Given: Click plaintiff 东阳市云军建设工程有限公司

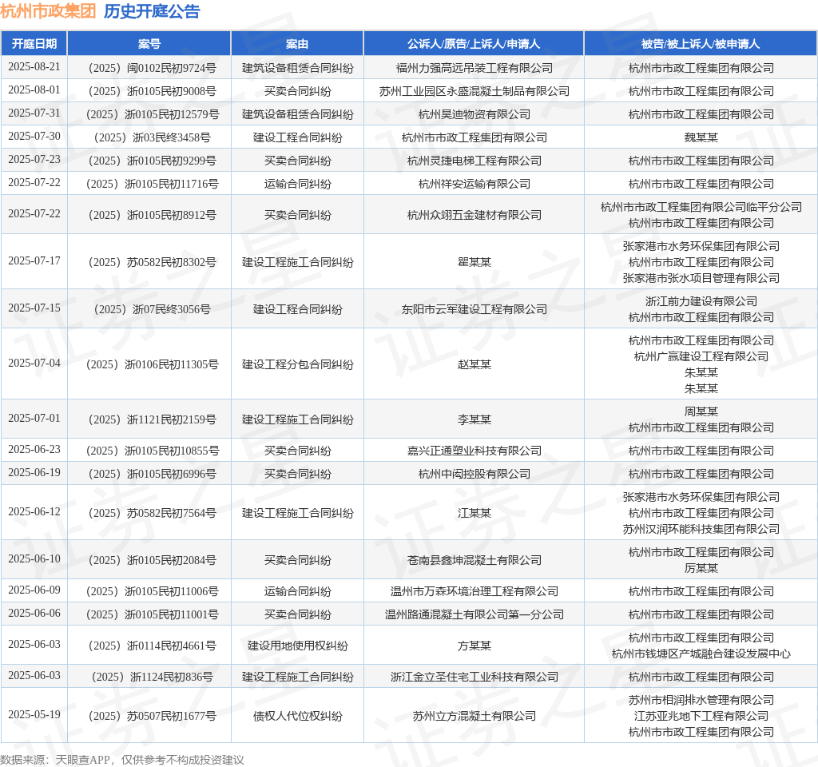Looking at the screenshot, I should coord(475,309).
